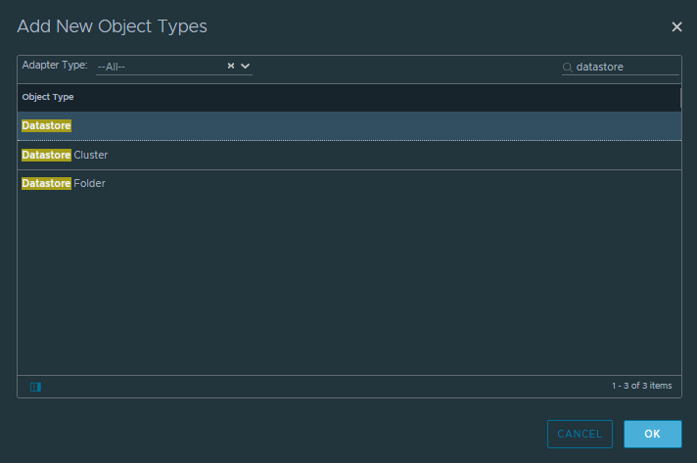Open the show columns chooser icon
Viewport: 697px width, 463px height.
point(35,387)
